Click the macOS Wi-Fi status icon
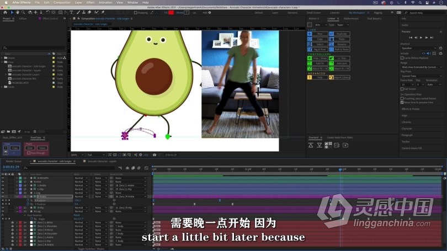This screenshot has height=251, width=447. (x=413, y=3)
